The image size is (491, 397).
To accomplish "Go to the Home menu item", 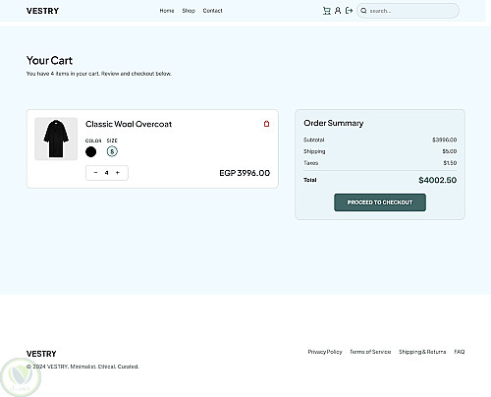I will (x=167, y=11).
